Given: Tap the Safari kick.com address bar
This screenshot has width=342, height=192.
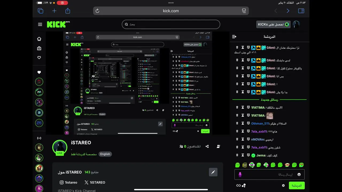Looking at the screenshot, I should coord(171,11).
